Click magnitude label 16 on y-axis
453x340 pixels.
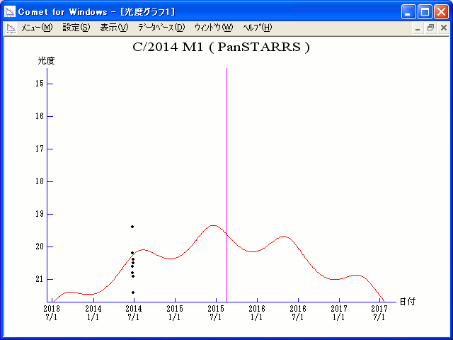pos(40,116)
